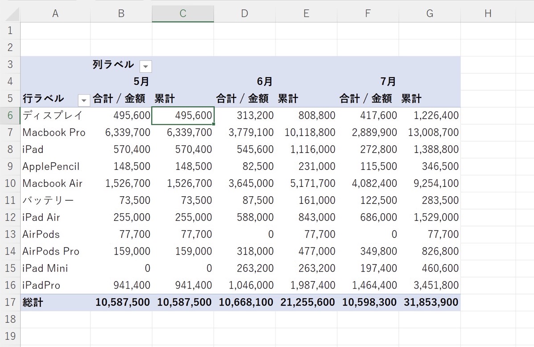This screenshot has width=534, height=347.
Task: Select row 3 header
Action: [10, 65]
